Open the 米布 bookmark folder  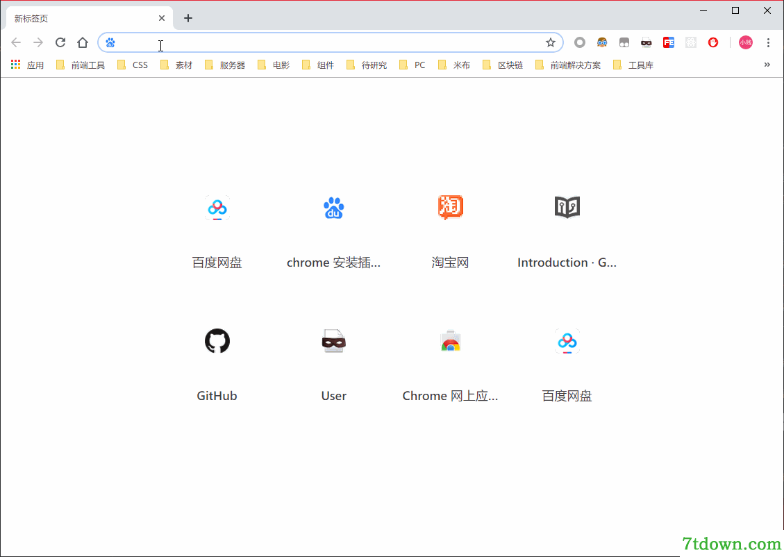click(x=454, y=65)
